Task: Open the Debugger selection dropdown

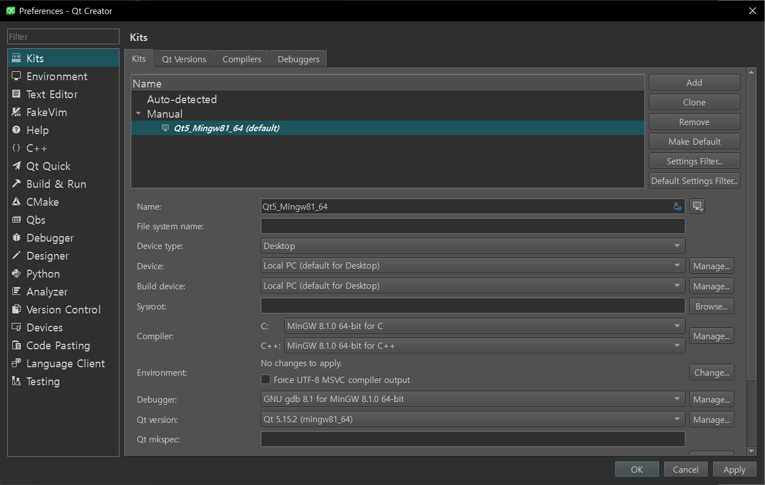Action: click(x=473, y=399)
